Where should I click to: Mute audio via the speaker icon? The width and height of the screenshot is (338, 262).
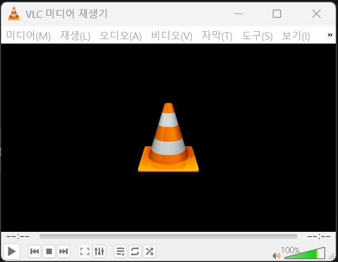coord(276,256)
